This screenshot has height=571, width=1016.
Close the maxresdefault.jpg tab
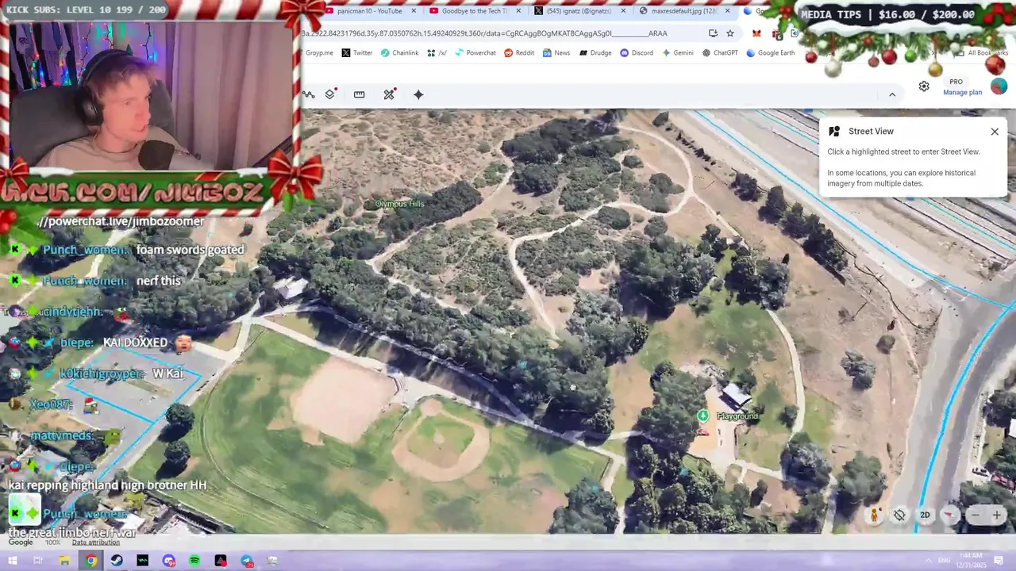point(727,11)
